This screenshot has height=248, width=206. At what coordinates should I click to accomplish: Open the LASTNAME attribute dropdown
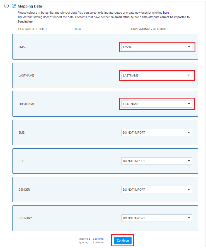(x=157, y=75)
